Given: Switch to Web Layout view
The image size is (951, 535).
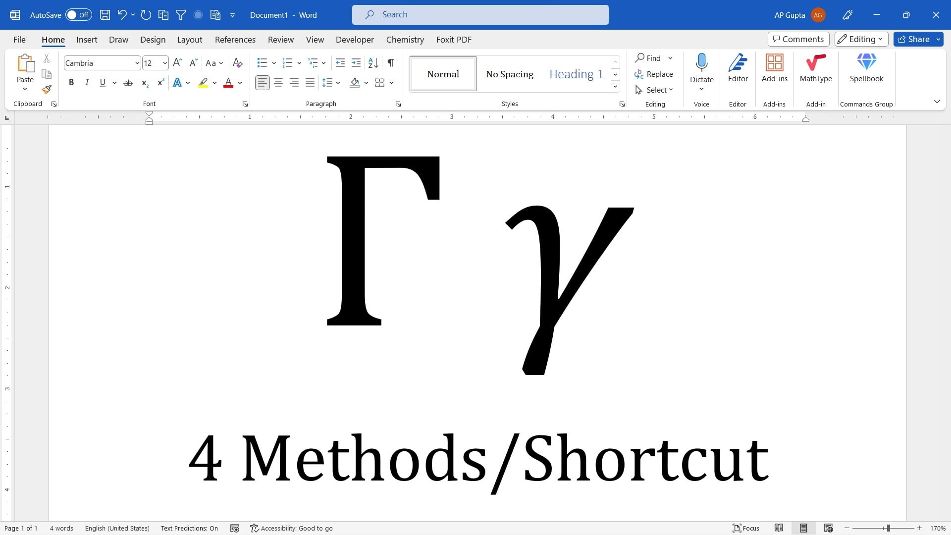Looking at the screenshot, I should [x=828, y=528].
